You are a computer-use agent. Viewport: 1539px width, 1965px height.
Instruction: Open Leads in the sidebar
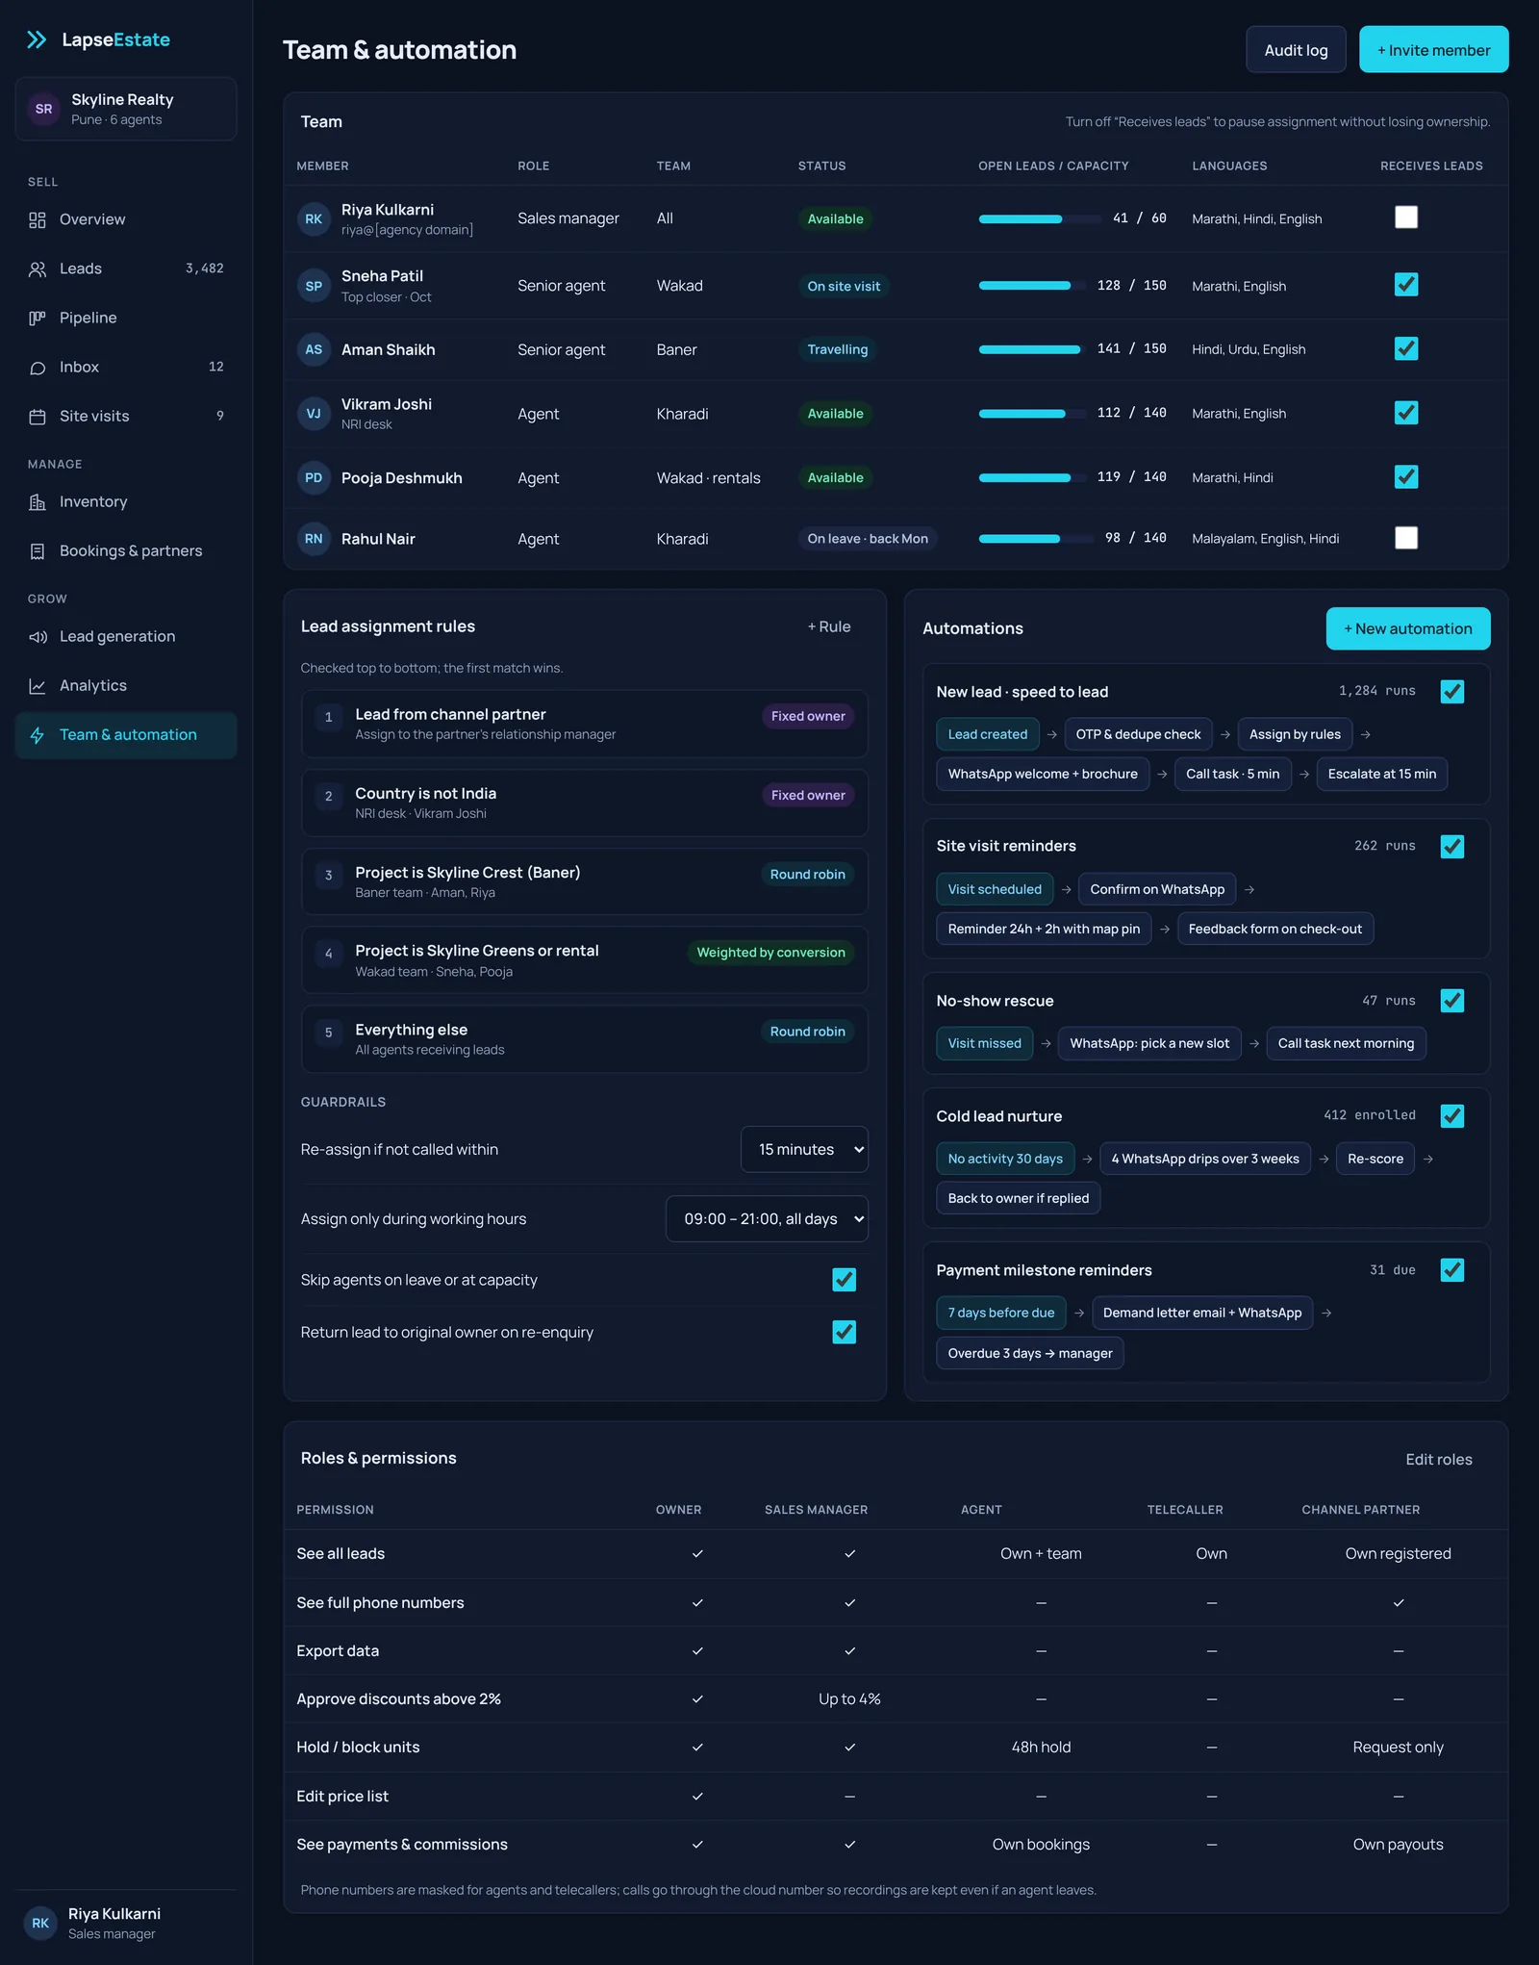pyautogui.click(x=126, y=268)
